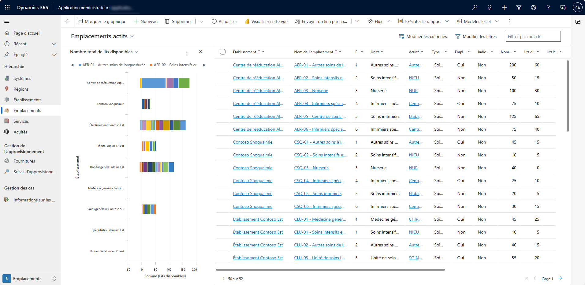Expand the Flux dropdown
This screenshot has height=285, width=585.
tap(389, 21)
